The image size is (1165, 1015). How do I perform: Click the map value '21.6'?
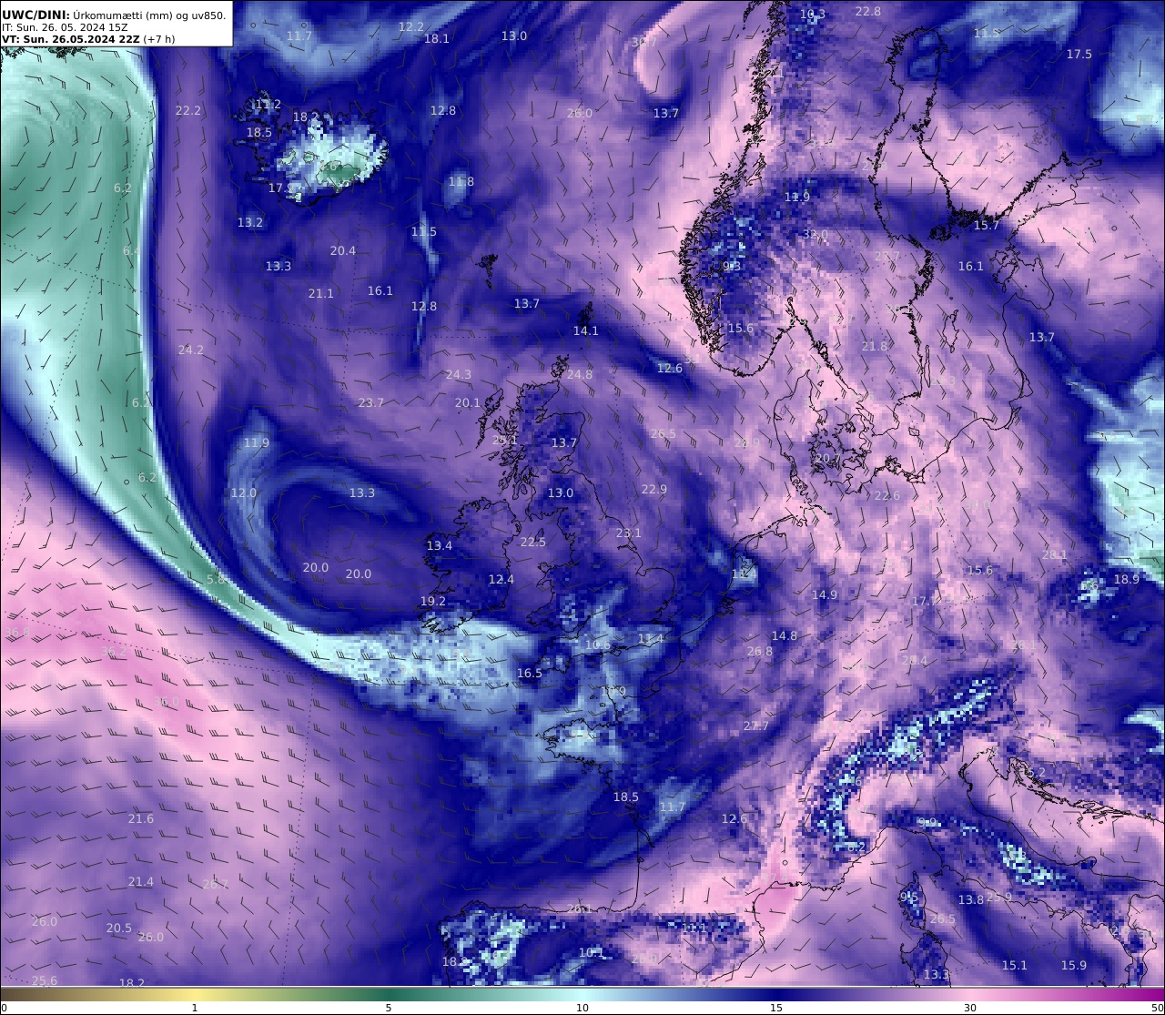coord(141,819)
